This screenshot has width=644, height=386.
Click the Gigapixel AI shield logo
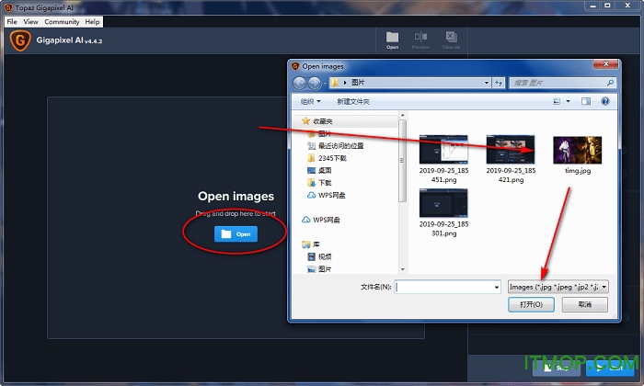pyautogui.click(x=20, y=40)
